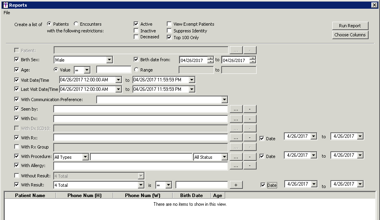This screenshot has width=380, height=220.
Task: Click Birth date from stepper arrows
Action: click(x=210, y=60)
